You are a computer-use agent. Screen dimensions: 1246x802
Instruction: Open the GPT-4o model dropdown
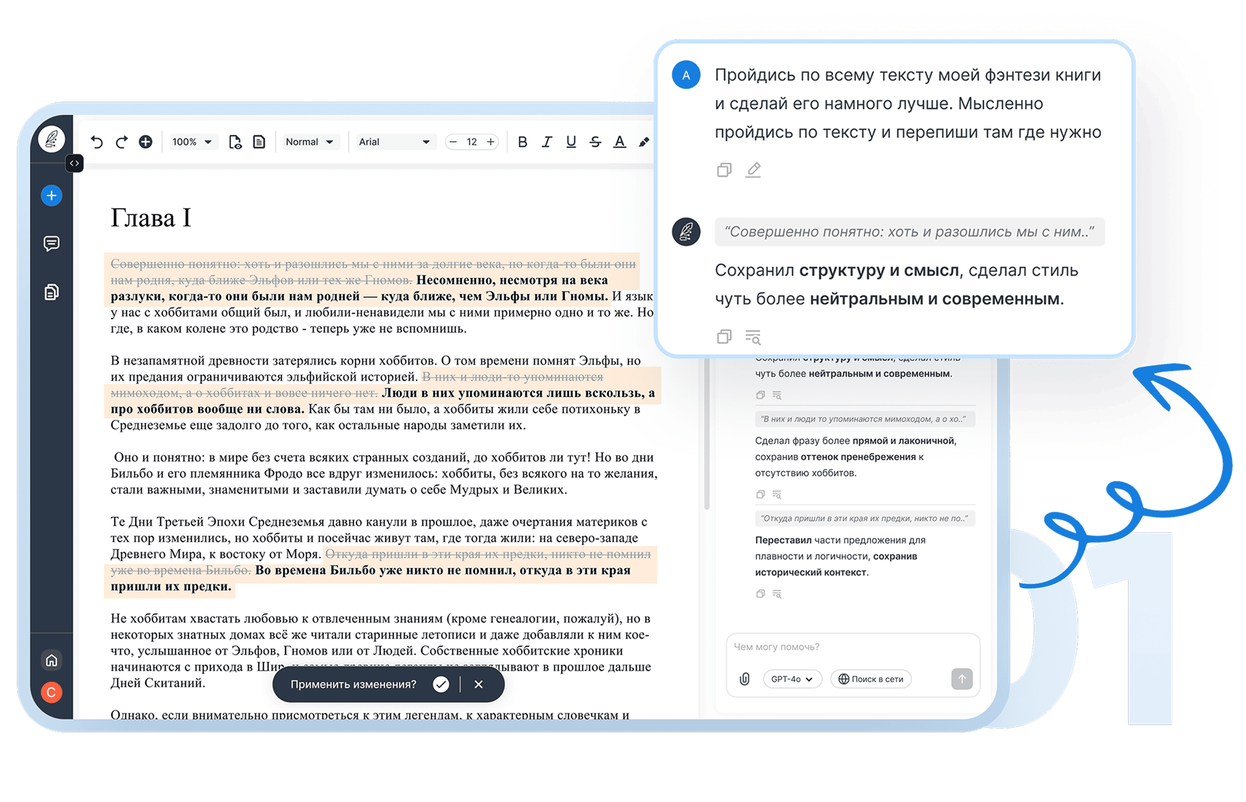(792, 679)
